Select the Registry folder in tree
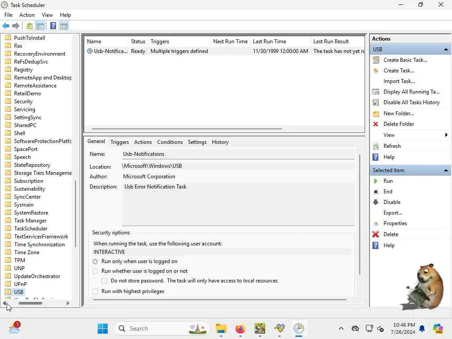This screenshot has width=452, height=339. pyautogui.click(x=23, y=70)
